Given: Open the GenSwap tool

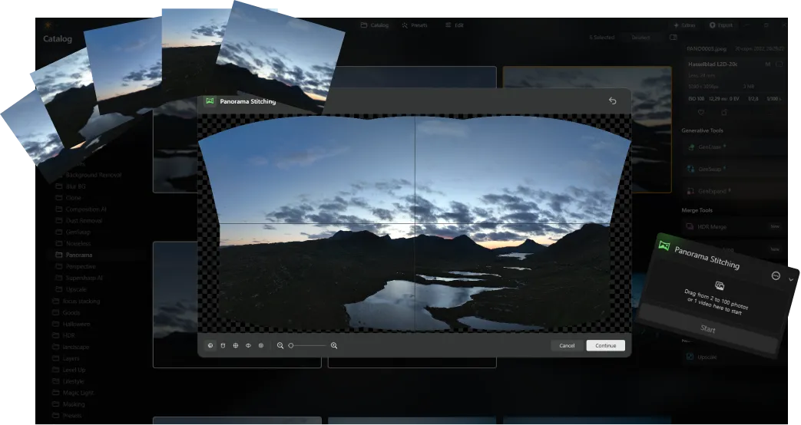Looking at the screenshot, I should click(733, 169).
